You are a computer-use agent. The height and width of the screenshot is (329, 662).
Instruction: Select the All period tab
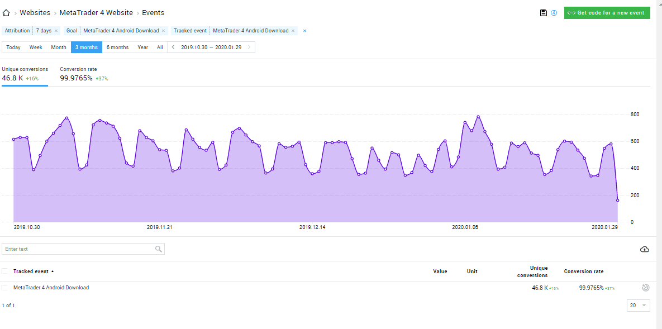tap(160, 47)
